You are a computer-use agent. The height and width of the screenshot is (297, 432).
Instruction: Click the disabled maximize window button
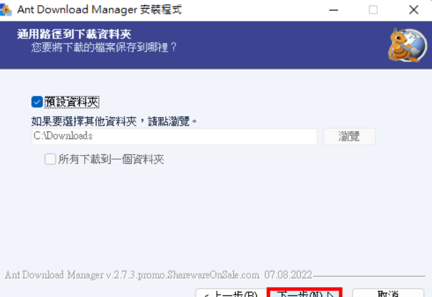tap(373, 10)
